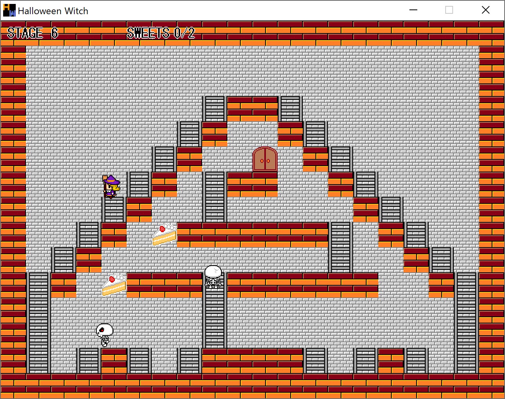Click the tall ladder along the right wall

[466, 322]
